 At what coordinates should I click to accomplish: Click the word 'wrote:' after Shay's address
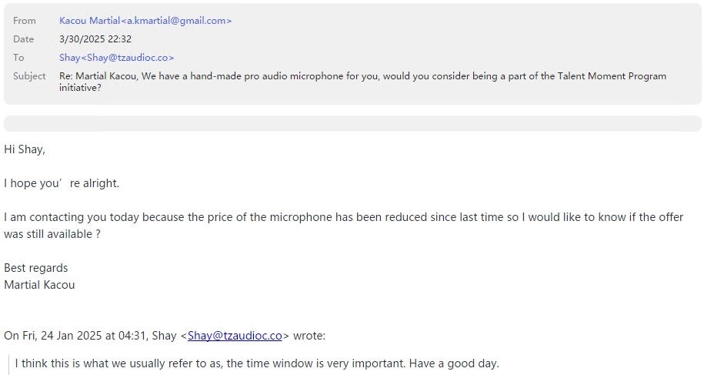pos(309,336)
